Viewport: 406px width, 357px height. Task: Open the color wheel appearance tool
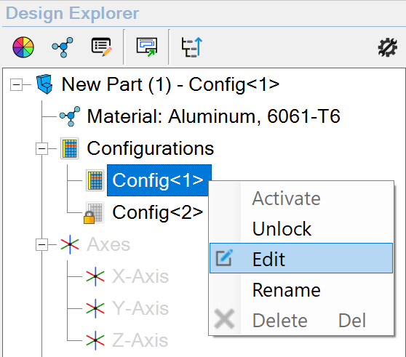[x=23, y=47]
